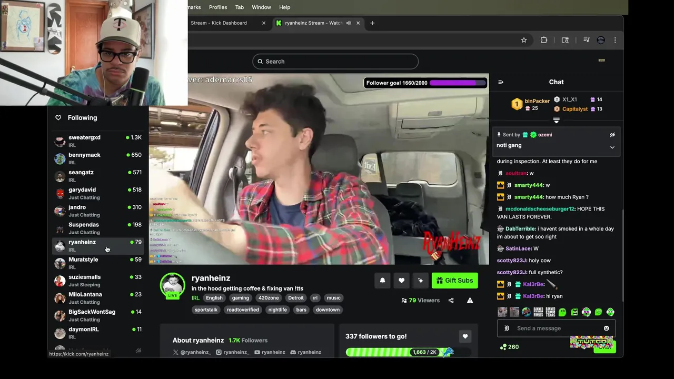Image resolution: width=674 pixels, height=379 pixels.
Task: Open the Window menu in the menu bar
Action: (x=261, y=7)
